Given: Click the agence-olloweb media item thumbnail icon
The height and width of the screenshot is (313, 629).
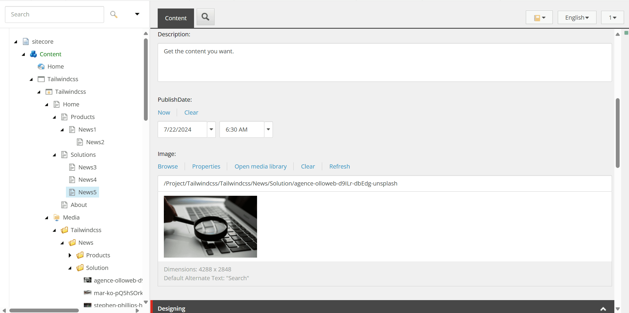Looking at the screenshot, I should click(87, 280).
